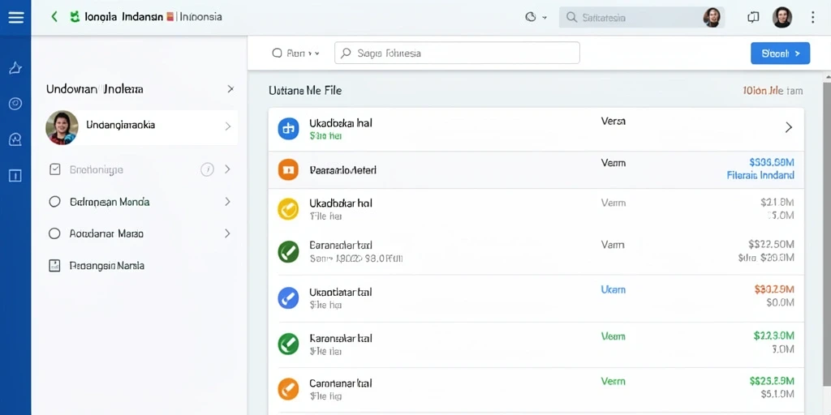Click the orange icon on the Paarandoleterd row
831x415 pixels.
(x=288, y=170)
